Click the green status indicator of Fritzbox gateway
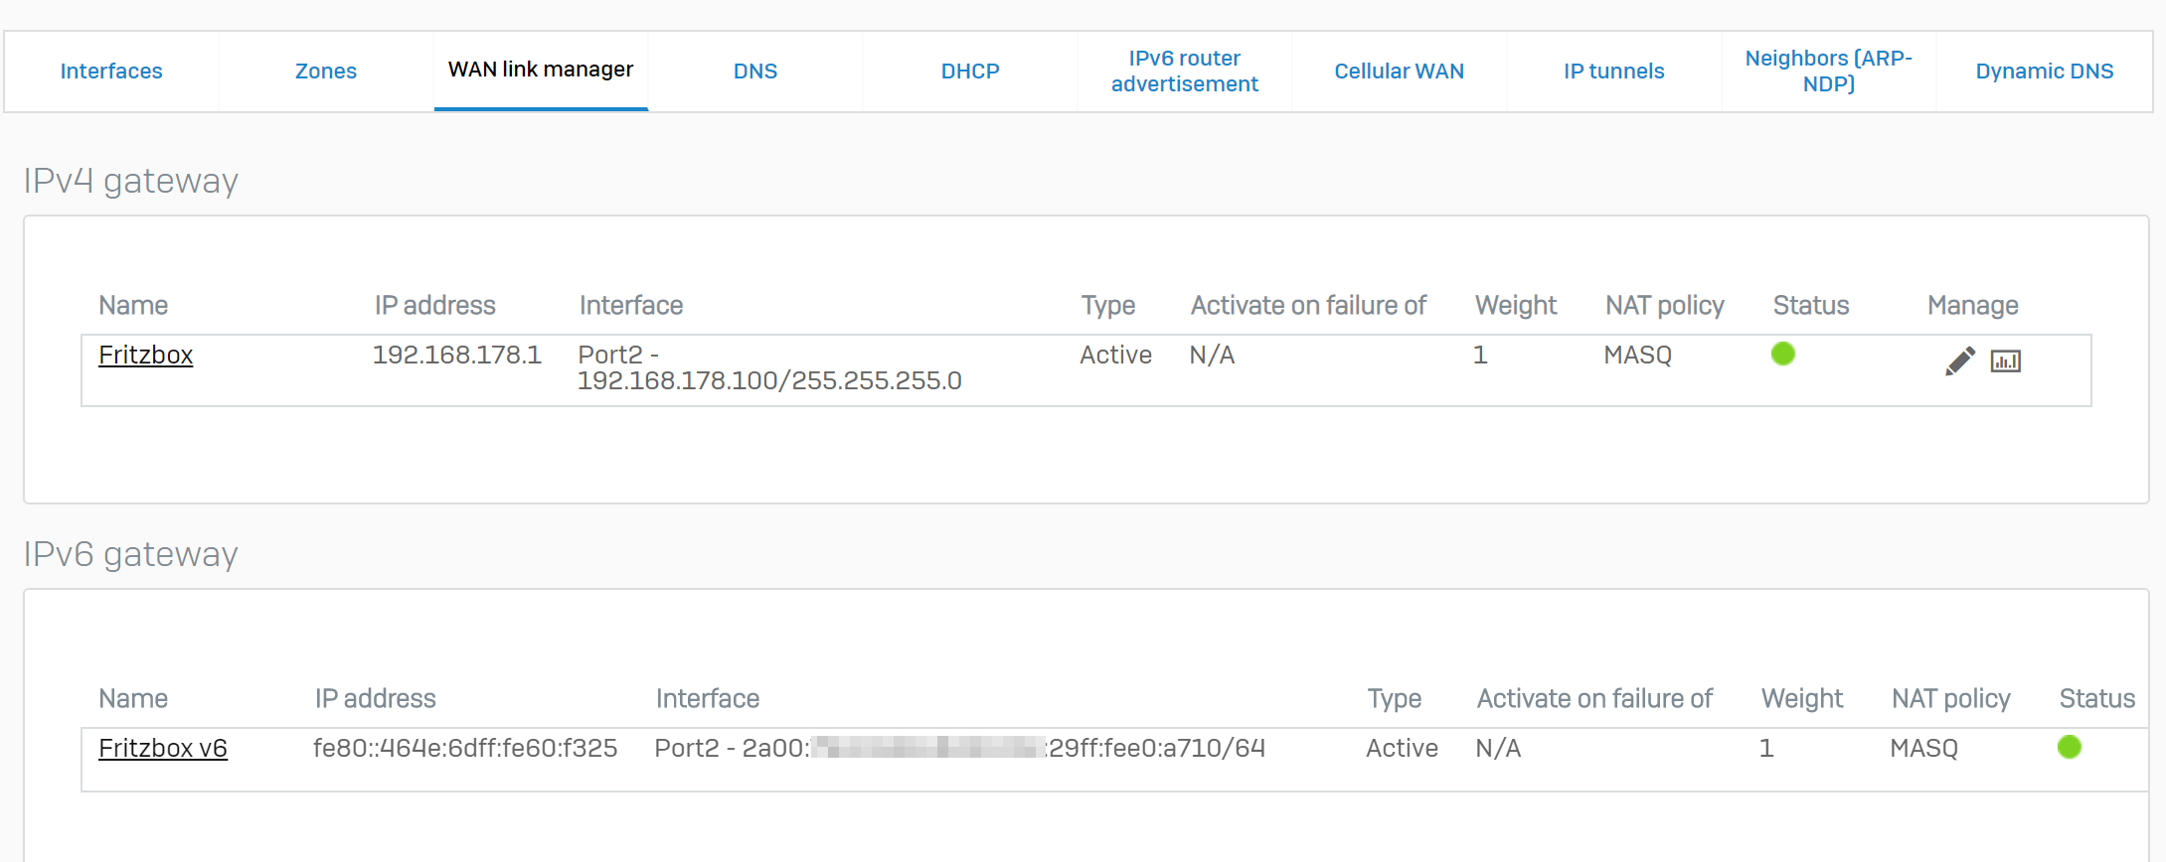 click(1782, 354)
